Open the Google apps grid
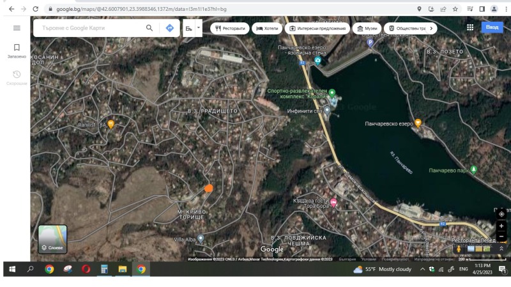The height and width of the screenshot is (287, 511). 470,27
